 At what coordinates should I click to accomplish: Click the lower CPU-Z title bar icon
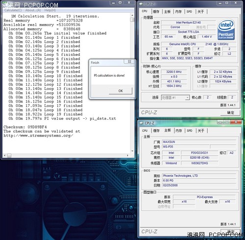pyautogui.click(x=141, y=123)
